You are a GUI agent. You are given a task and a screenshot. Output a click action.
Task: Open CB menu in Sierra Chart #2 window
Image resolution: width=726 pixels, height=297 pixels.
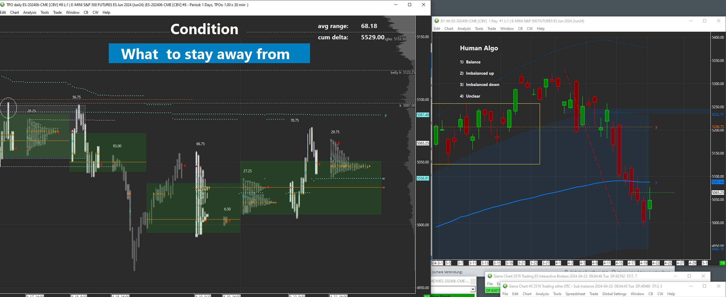pos(651,294)
